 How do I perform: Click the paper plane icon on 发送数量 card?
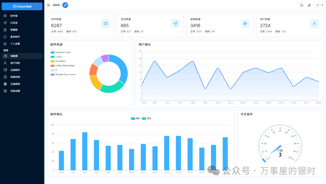[x=175, y=24]
